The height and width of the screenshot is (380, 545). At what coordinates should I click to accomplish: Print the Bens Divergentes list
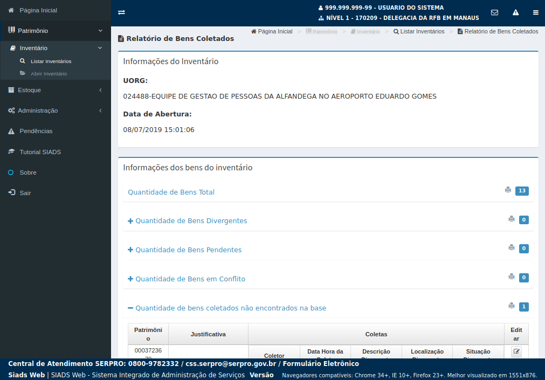coord(511,219)
